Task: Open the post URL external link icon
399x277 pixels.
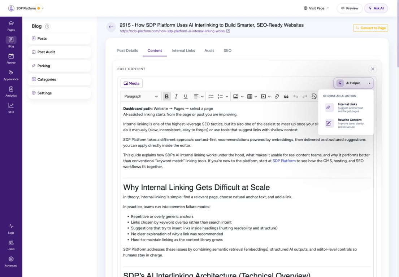Action: tap(228, 31)
